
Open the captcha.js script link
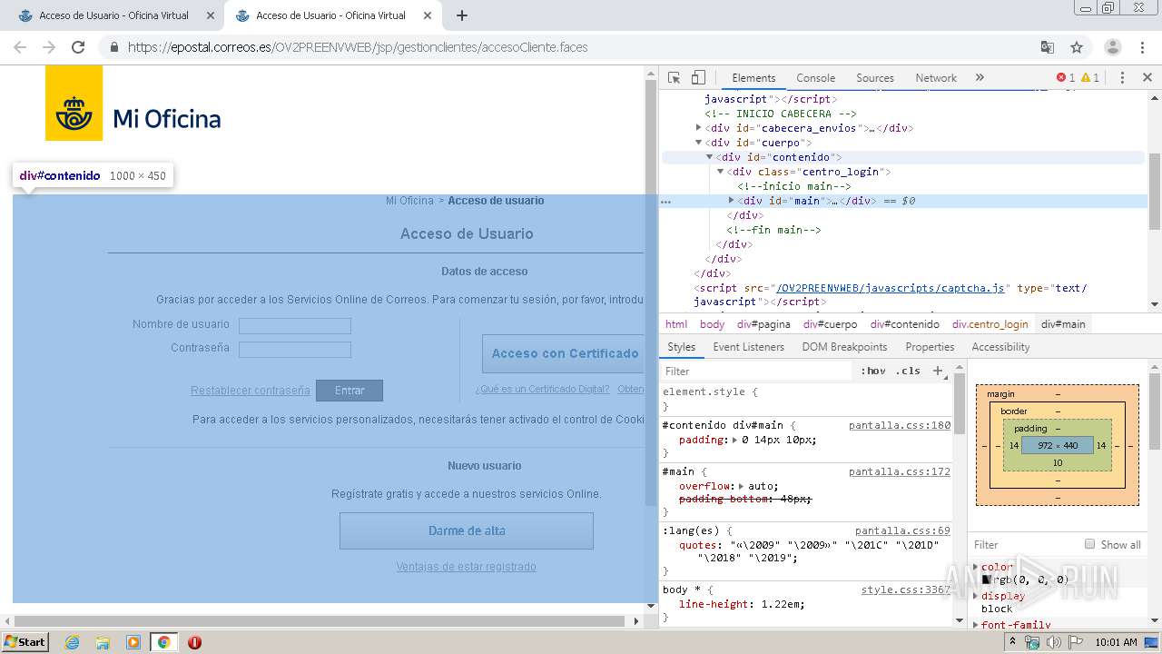(890, 288)
